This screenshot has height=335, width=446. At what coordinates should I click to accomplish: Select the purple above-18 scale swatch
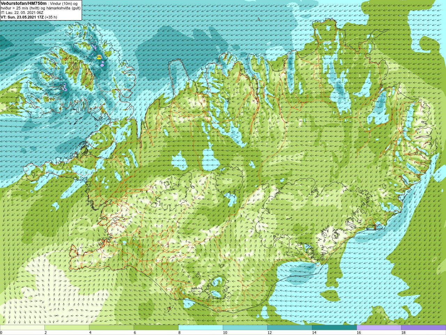pos(424,328)
